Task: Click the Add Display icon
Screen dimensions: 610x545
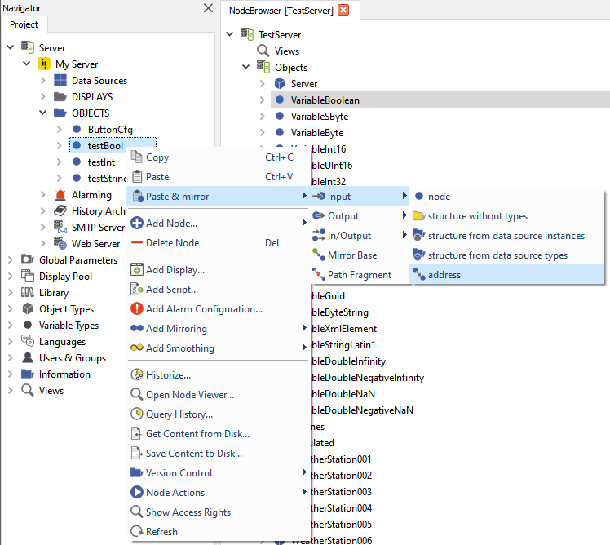Action: (x=136, y=270)
